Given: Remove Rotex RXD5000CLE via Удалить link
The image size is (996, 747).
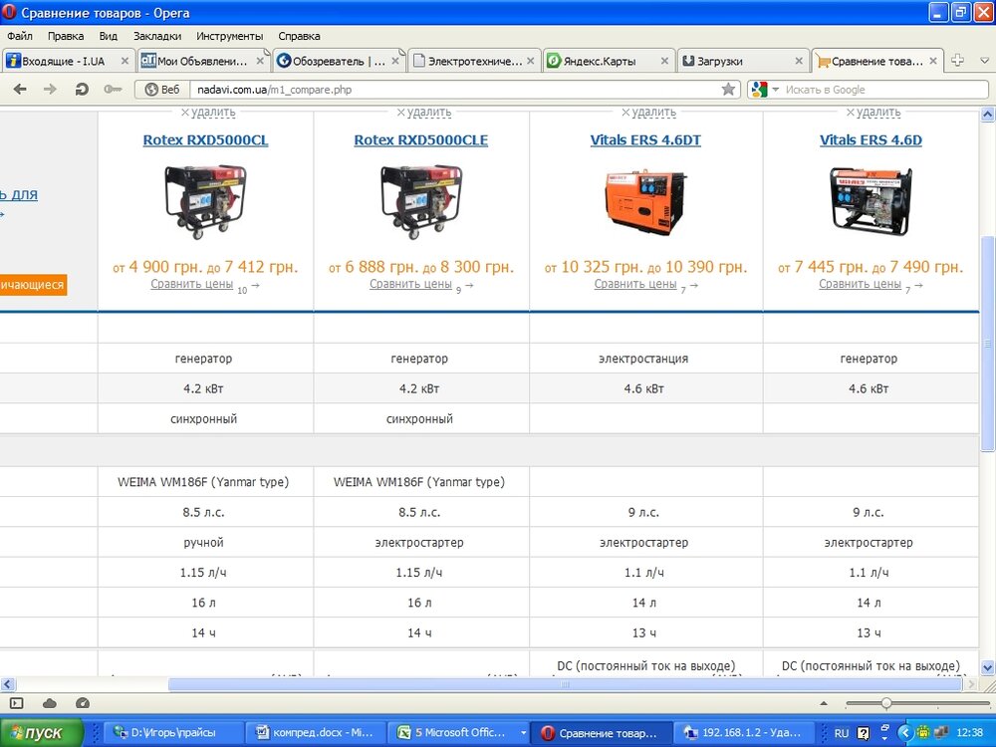Looking at the screenshot, I should pos(422,113).
